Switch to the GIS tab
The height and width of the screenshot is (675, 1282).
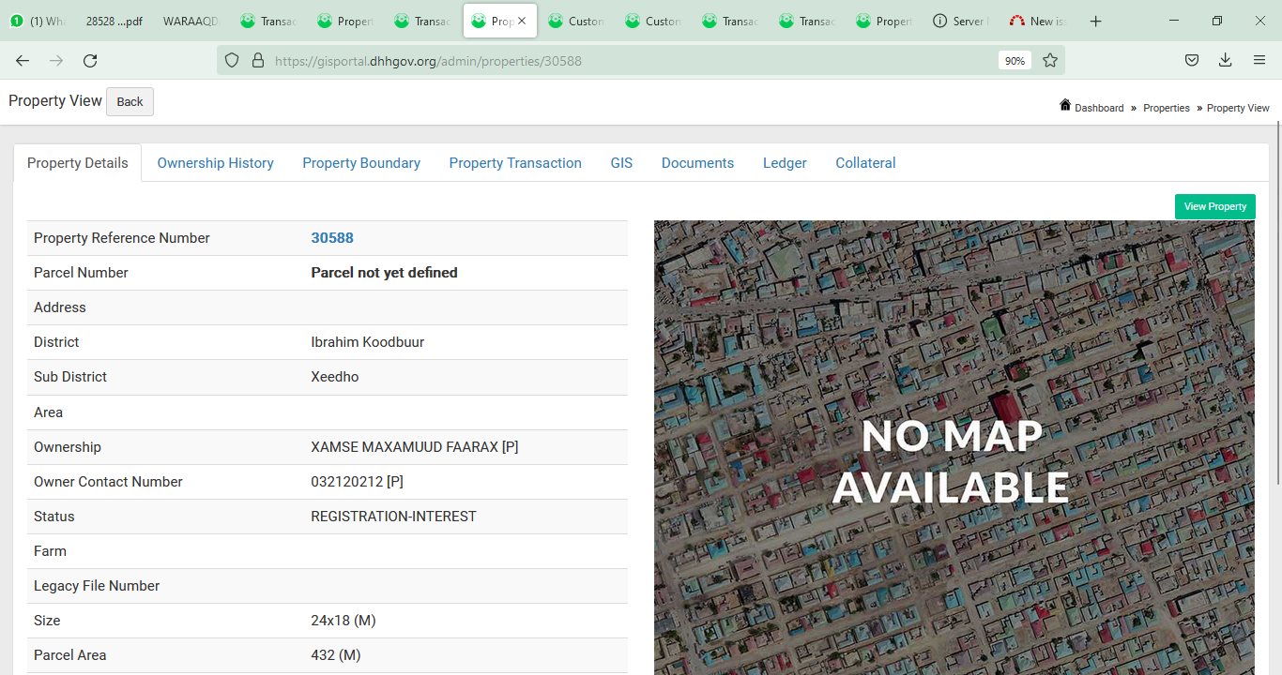pos(621,163)
